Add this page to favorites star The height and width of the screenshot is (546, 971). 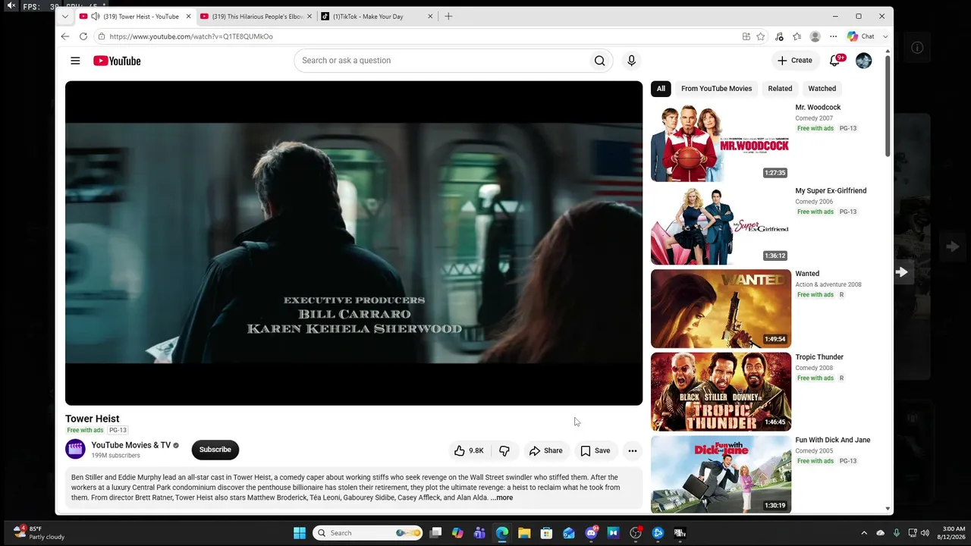pyautogui.click(x=761, y=36)
